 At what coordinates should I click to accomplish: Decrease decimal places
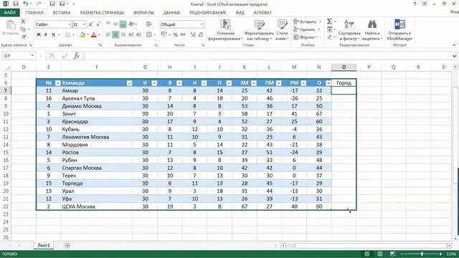coord(201,35)
